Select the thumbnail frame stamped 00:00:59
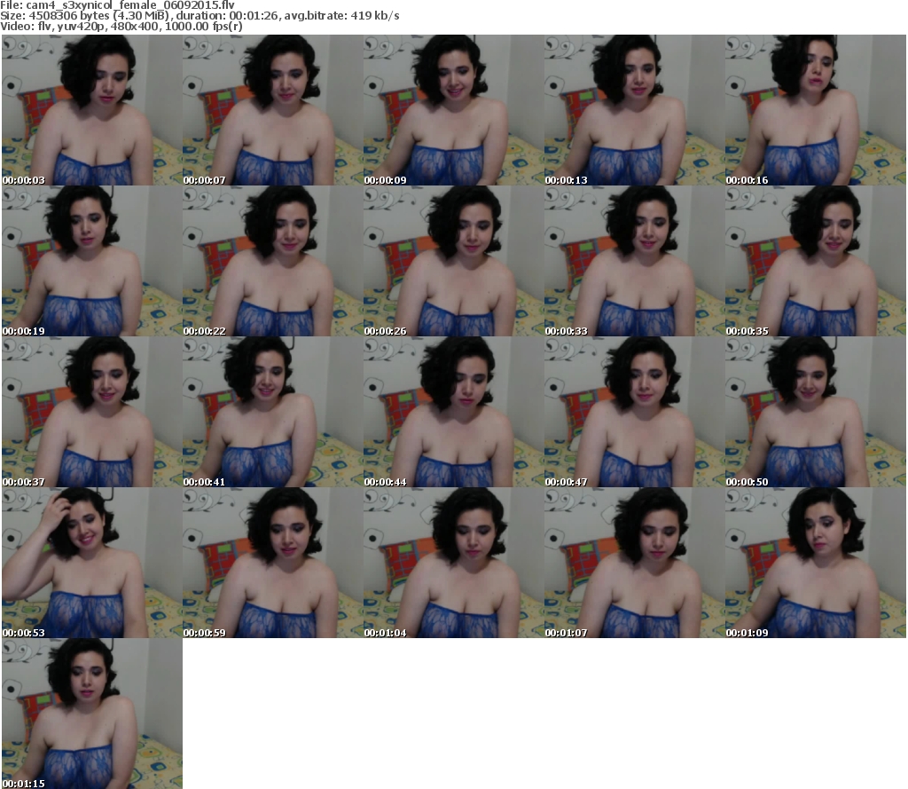The width and height of the screenshot is (908, 789). [x=273, y=563]
